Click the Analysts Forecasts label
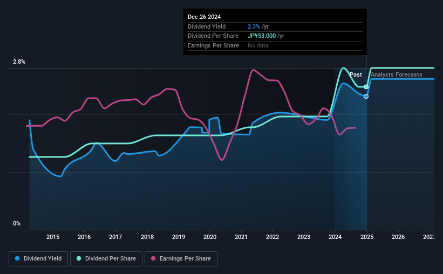Image resolution: width=443 pixels, height=274 pixels. (397, 74)
